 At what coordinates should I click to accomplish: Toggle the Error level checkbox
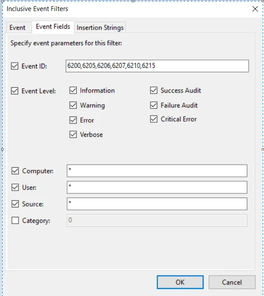[x=73, y=120]
